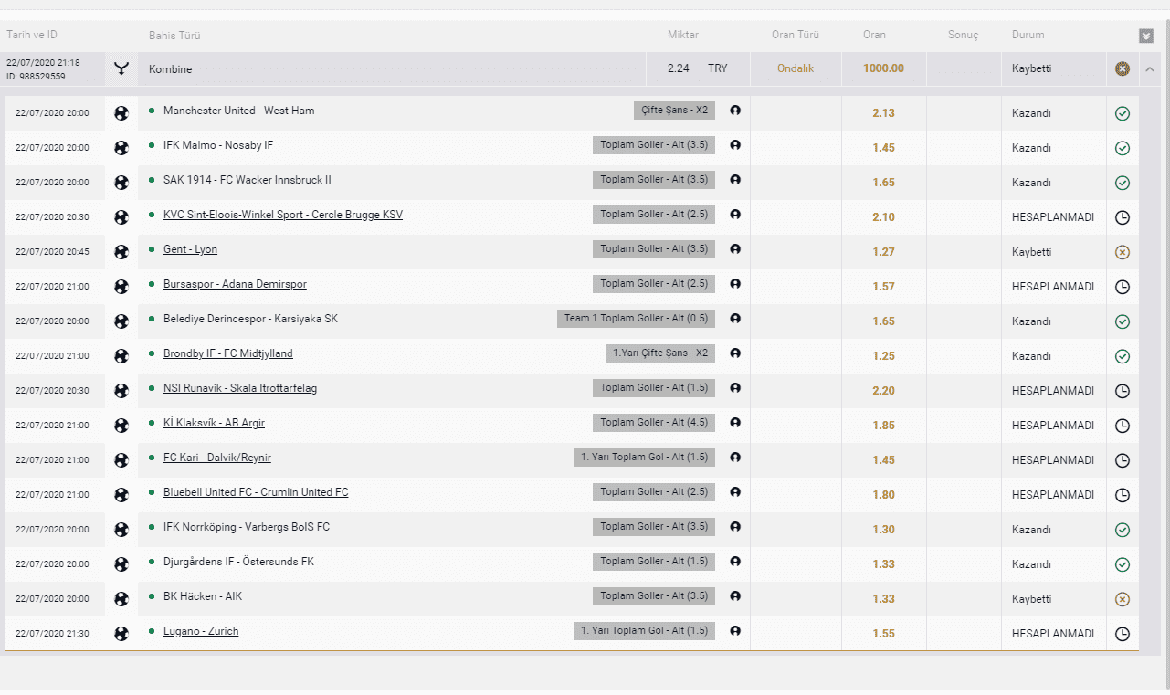The height and width of the screenshot is (695, 1170).
Task: Click IFK Norrköping - Varbergs BoIS FC match name
Action: pos(247,527)
